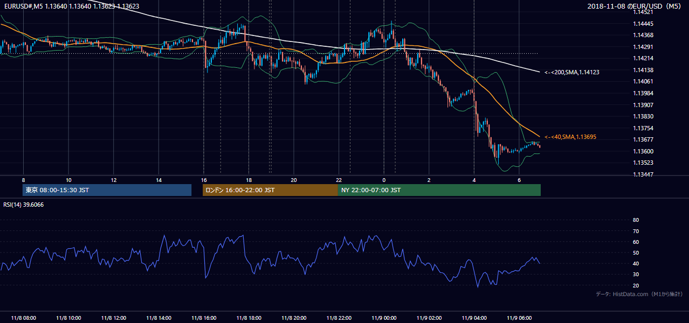Click price axis value 1.13523

[x=643, y=163]
